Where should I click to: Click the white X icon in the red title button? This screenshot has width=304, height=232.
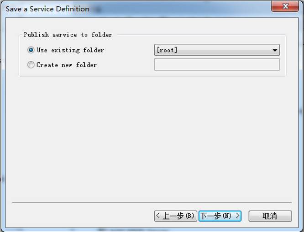point(286,6)
